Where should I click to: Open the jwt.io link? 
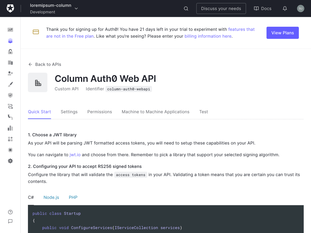(75, 155)
